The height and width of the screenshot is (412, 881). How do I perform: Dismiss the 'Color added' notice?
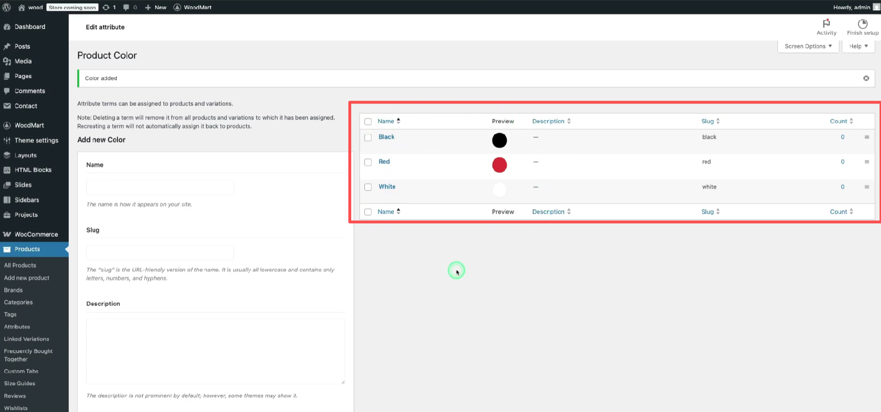click(866, 78)
